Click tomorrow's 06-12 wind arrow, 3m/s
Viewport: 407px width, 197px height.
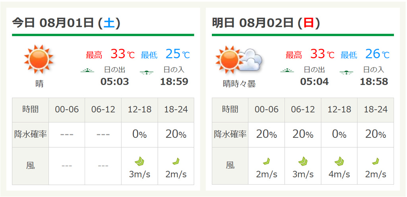[303, 162]
